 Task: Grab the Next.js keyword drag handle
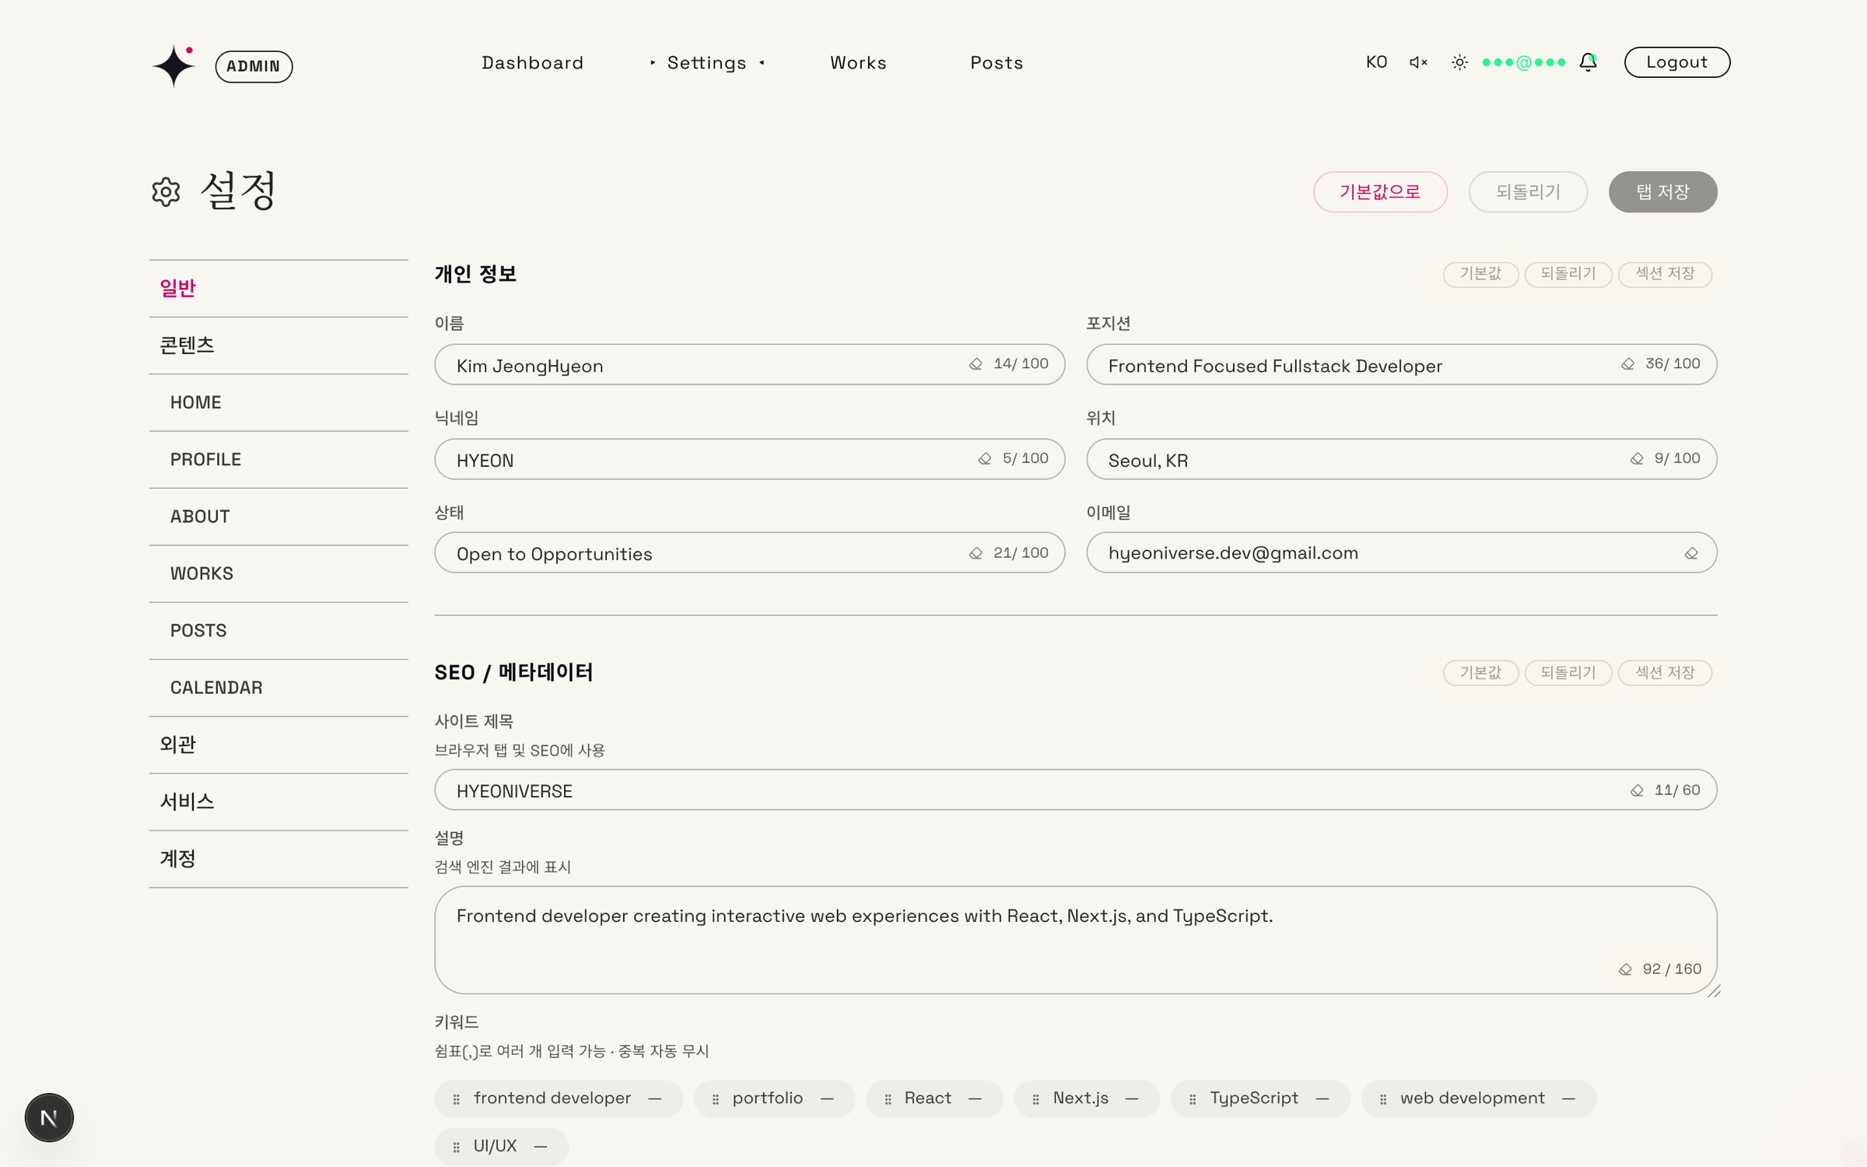coord(1035,1099)
